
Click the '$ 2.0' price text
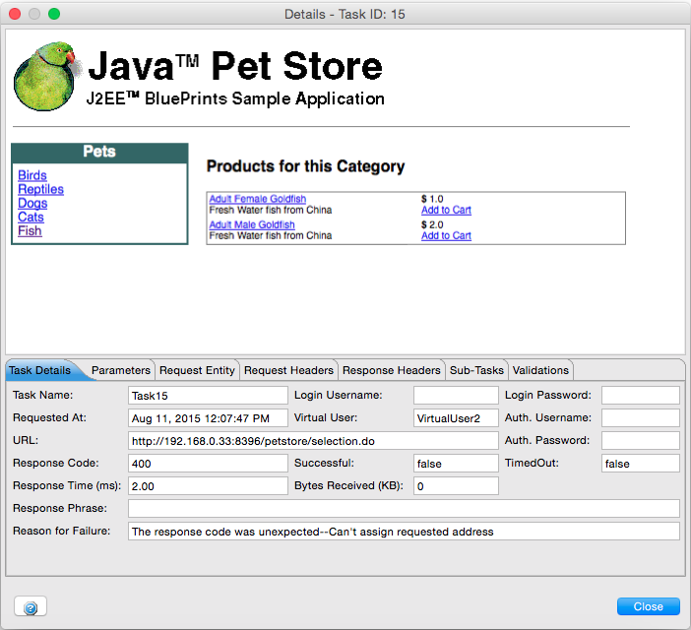(432, 224)
